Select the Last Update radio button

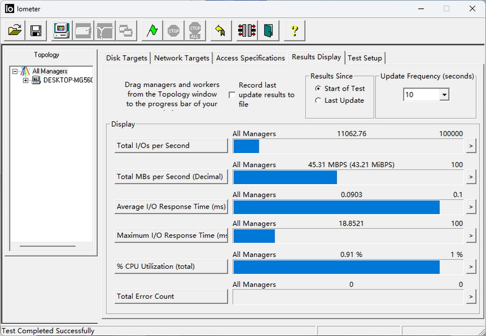coord(318,101)
